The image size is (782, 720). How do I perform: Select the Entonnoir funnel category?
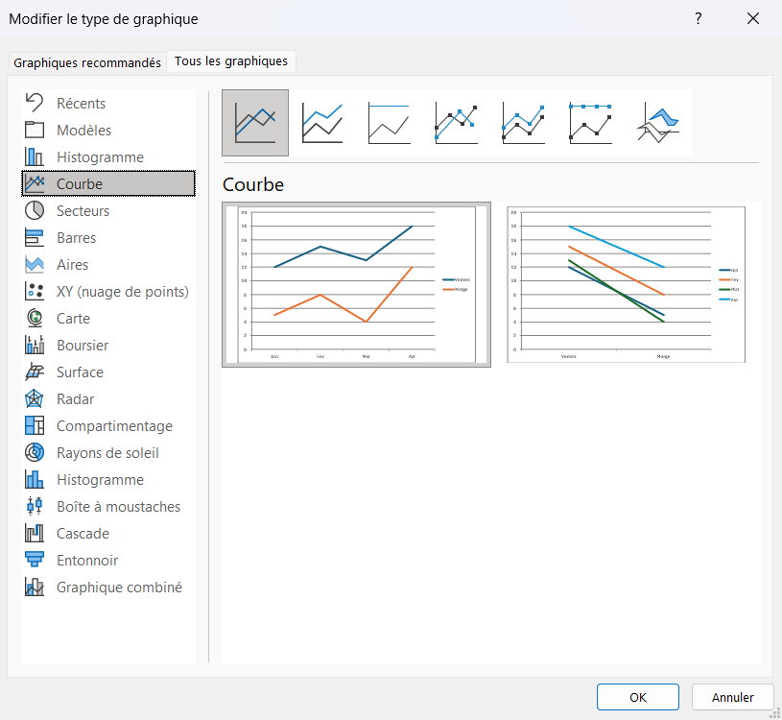(x=108, y=561)
